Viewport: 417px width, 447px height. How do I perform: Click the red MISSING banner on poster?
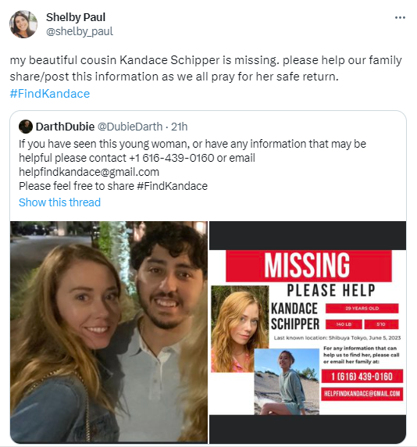[308, 266]
